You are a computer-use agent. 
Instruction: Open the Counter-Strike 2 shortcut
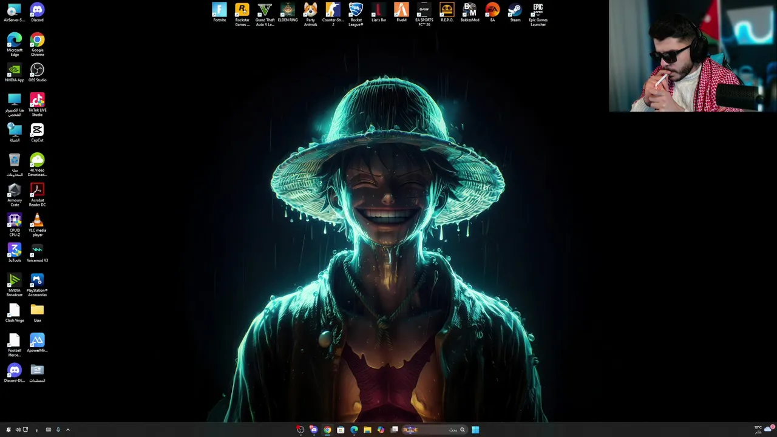coord(333,15)
